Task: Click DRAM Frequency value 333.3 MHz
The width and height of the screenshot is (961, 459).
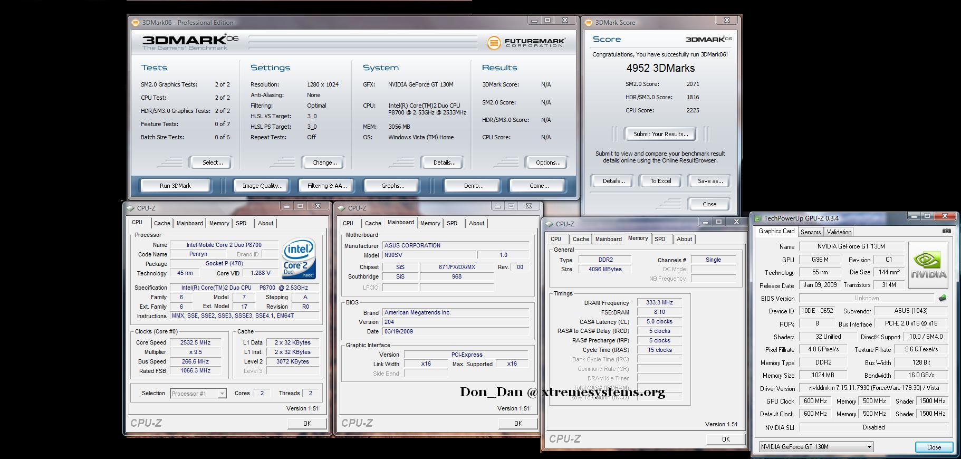Action: (x=659, y=303)
